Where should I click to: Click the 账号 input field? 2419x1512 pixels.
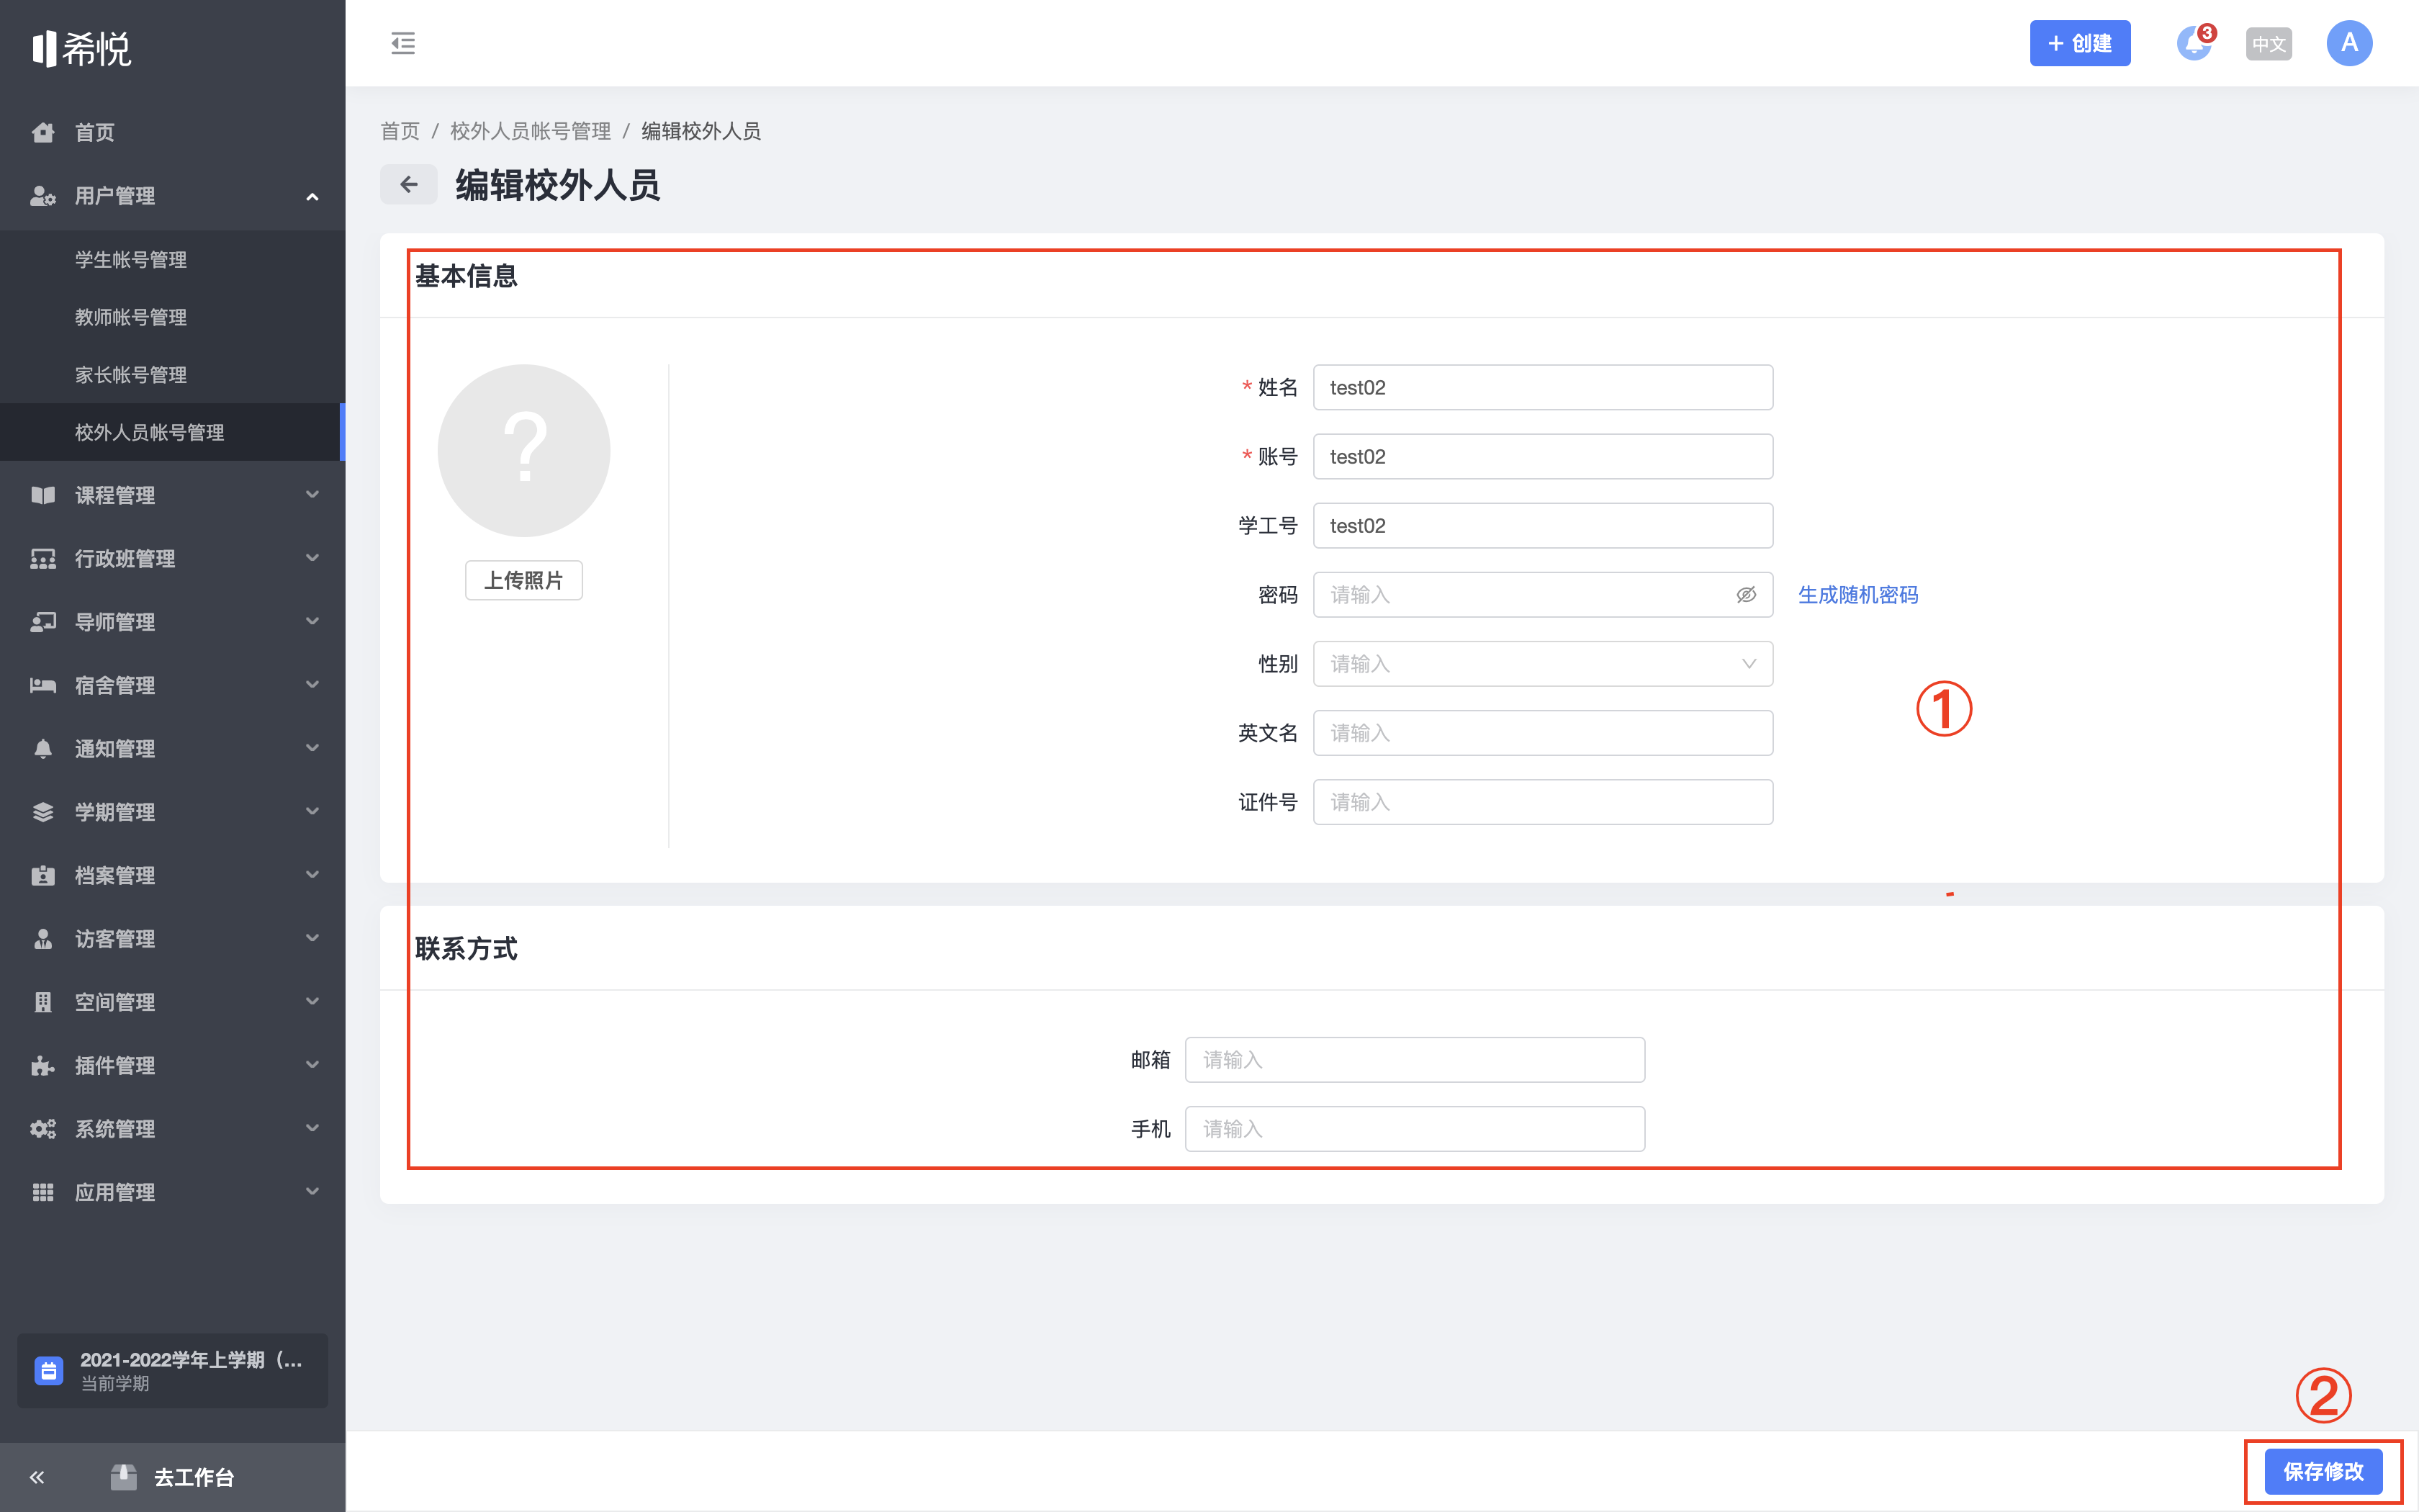click(x=1542, y=456)
